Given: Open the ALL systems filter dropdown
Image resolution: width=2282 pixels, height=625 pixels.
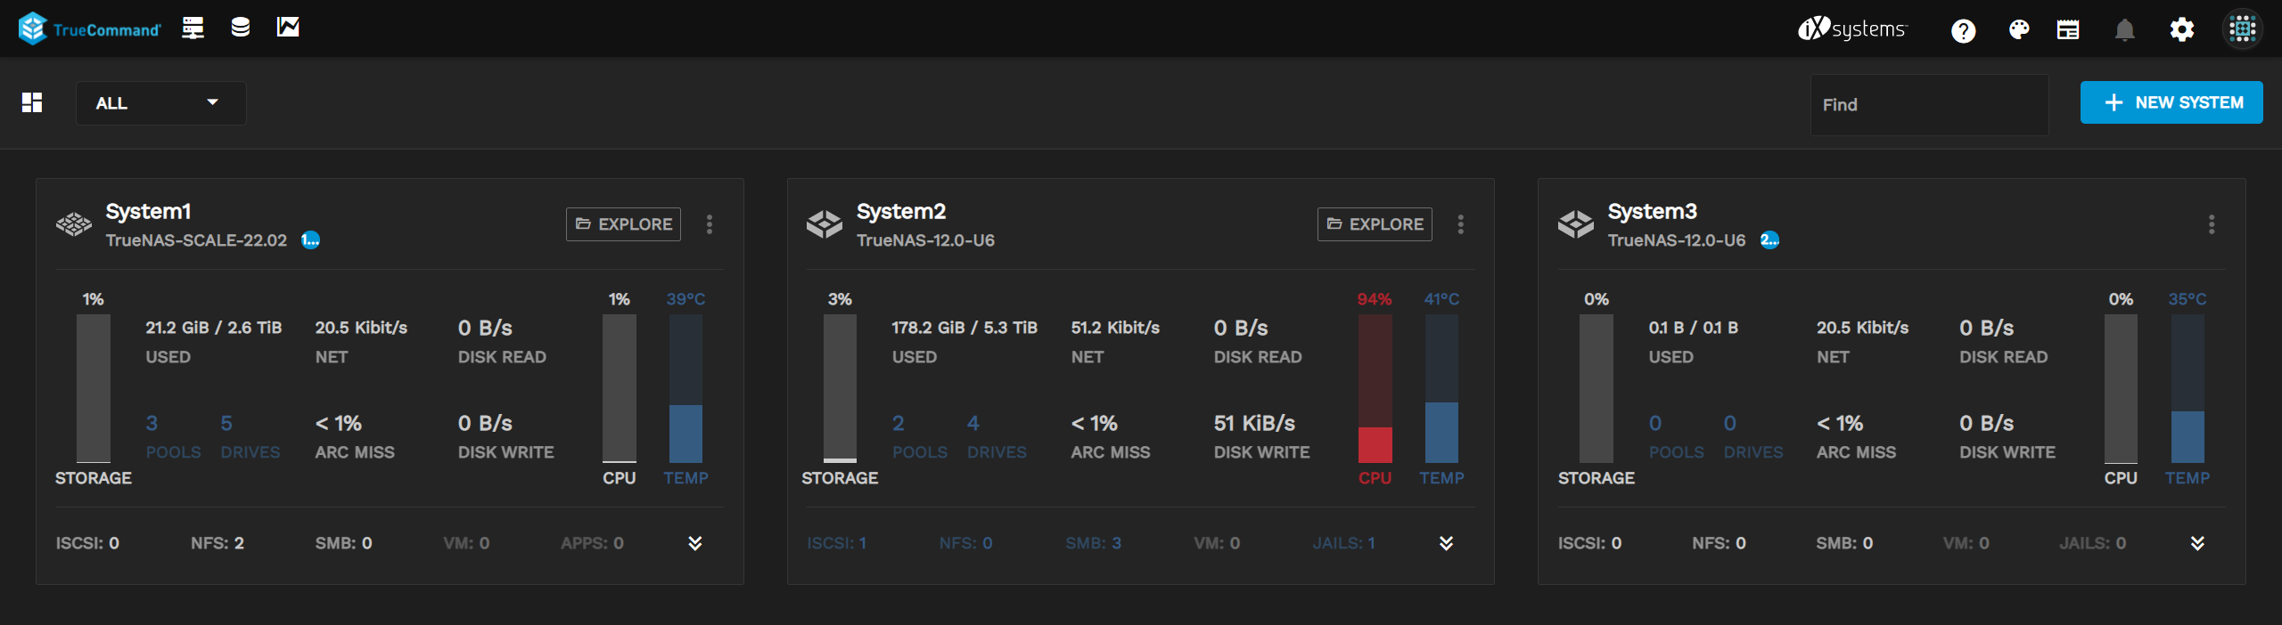Looking at the screenshot, I should (160, 103).
